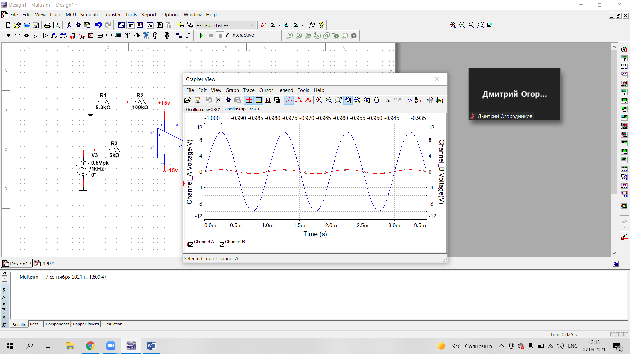Place a diode component from the toolbar

point(27,35)
